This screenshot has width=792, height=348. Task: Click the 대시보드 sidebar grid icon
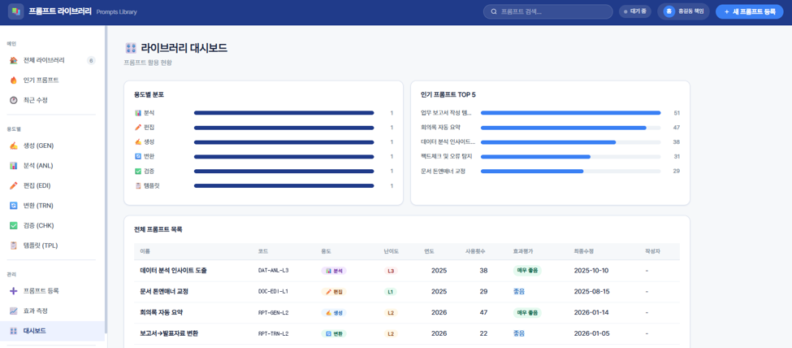(14, 331)
